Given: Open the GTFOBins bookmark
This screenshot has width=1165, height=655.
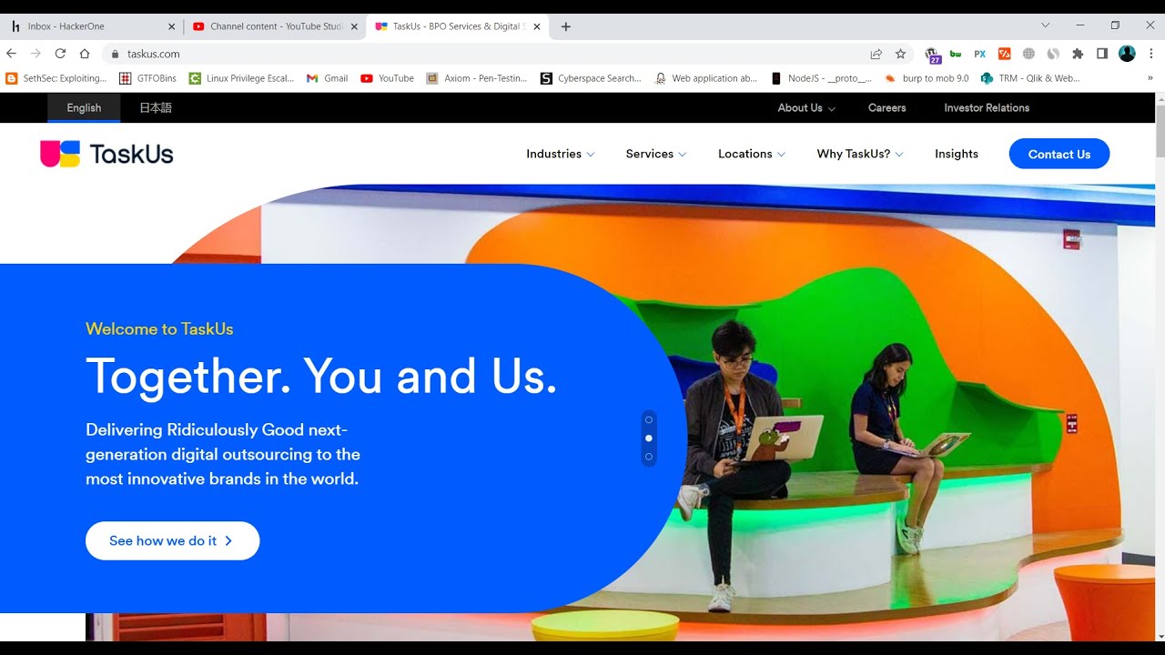Looking at the screenshot, I should 147,78.
